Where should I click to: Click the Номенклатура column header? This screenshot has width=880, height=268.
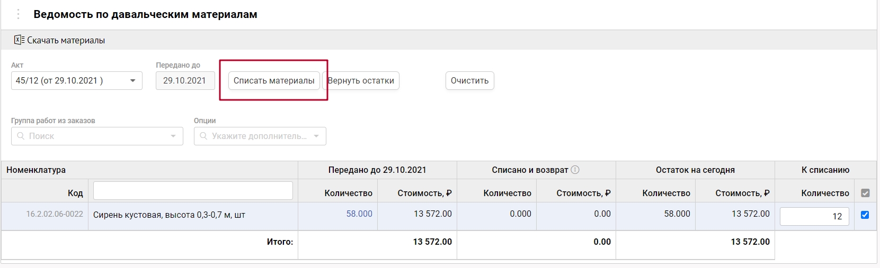tap(36, 170)
